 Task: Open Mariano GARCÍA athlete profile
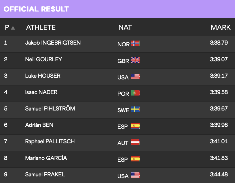tap(46, 158)
